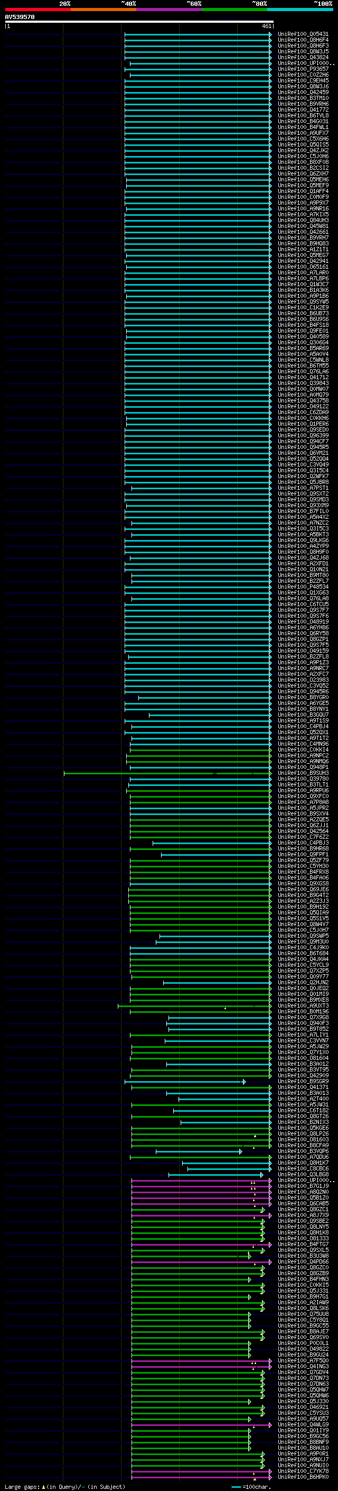The width and height of the screenshot is (338, 1491).
Task: Select label UniRef100_Q948P1
Action: click(x=303, y=767)
